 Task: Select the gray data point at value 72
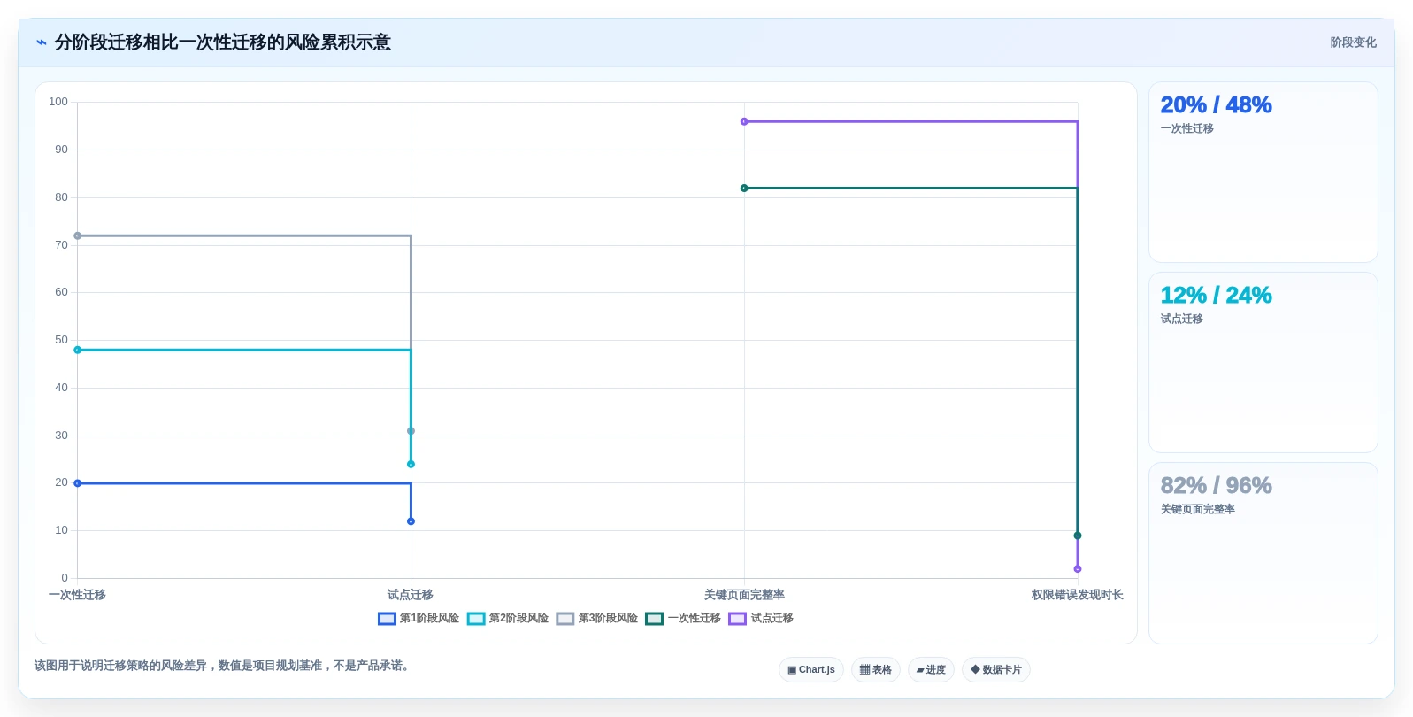78,235
